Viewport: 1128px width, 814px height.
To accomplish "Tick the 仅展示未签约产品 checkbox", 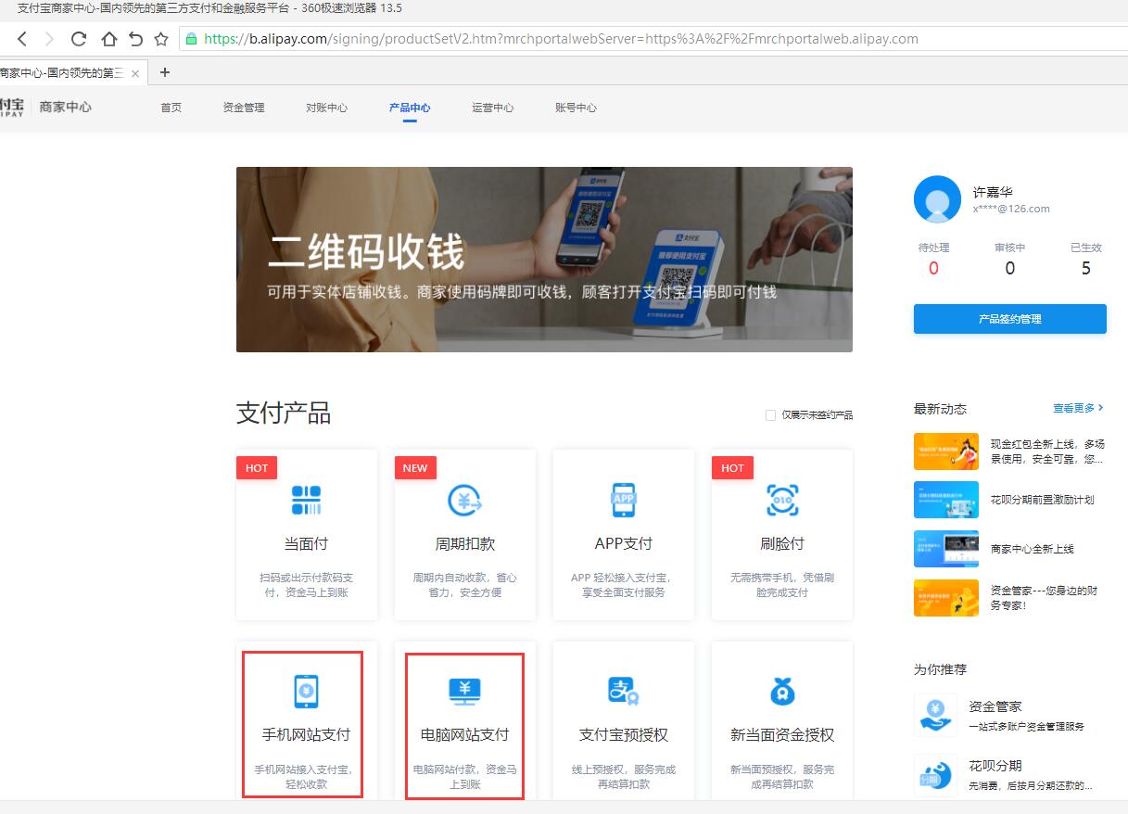I will [x=770, y=415].
